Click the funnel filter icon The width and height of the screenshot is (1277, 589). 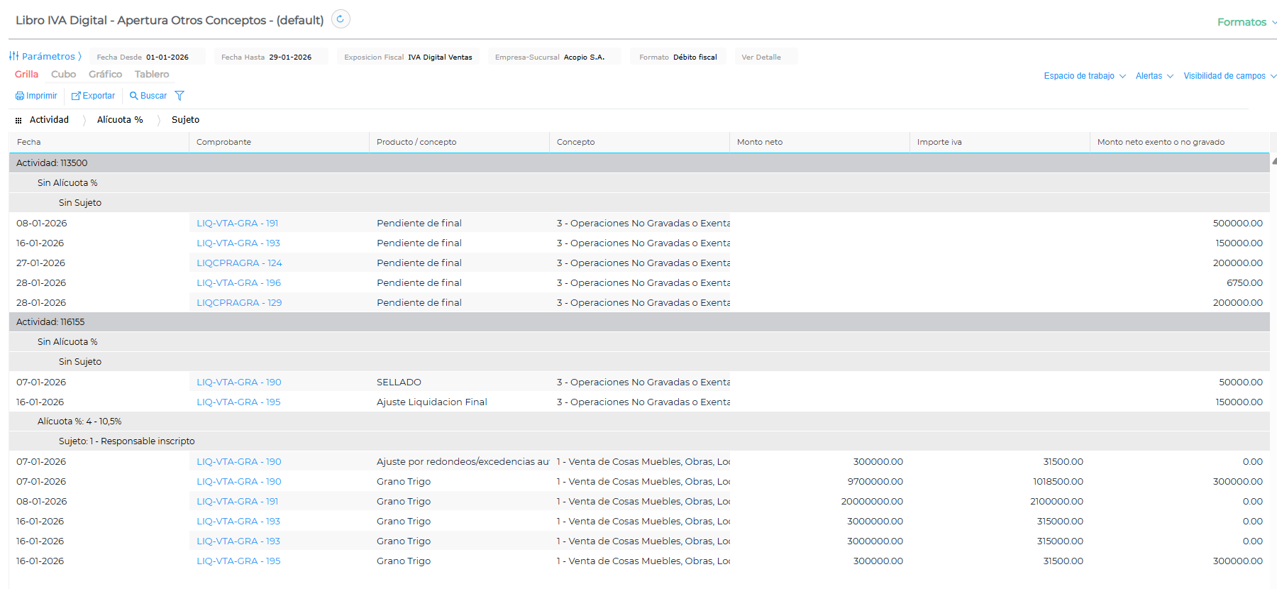coord(179,96)
